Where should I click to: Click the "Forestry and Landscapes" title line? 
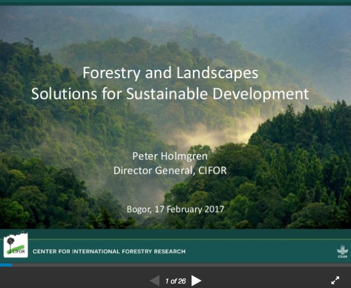170,73
